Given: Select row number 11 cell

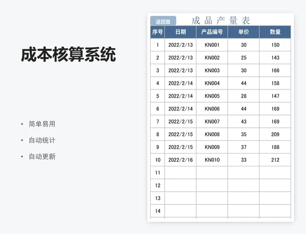Looking at the screenshot, I should click(x=158, y=172).
